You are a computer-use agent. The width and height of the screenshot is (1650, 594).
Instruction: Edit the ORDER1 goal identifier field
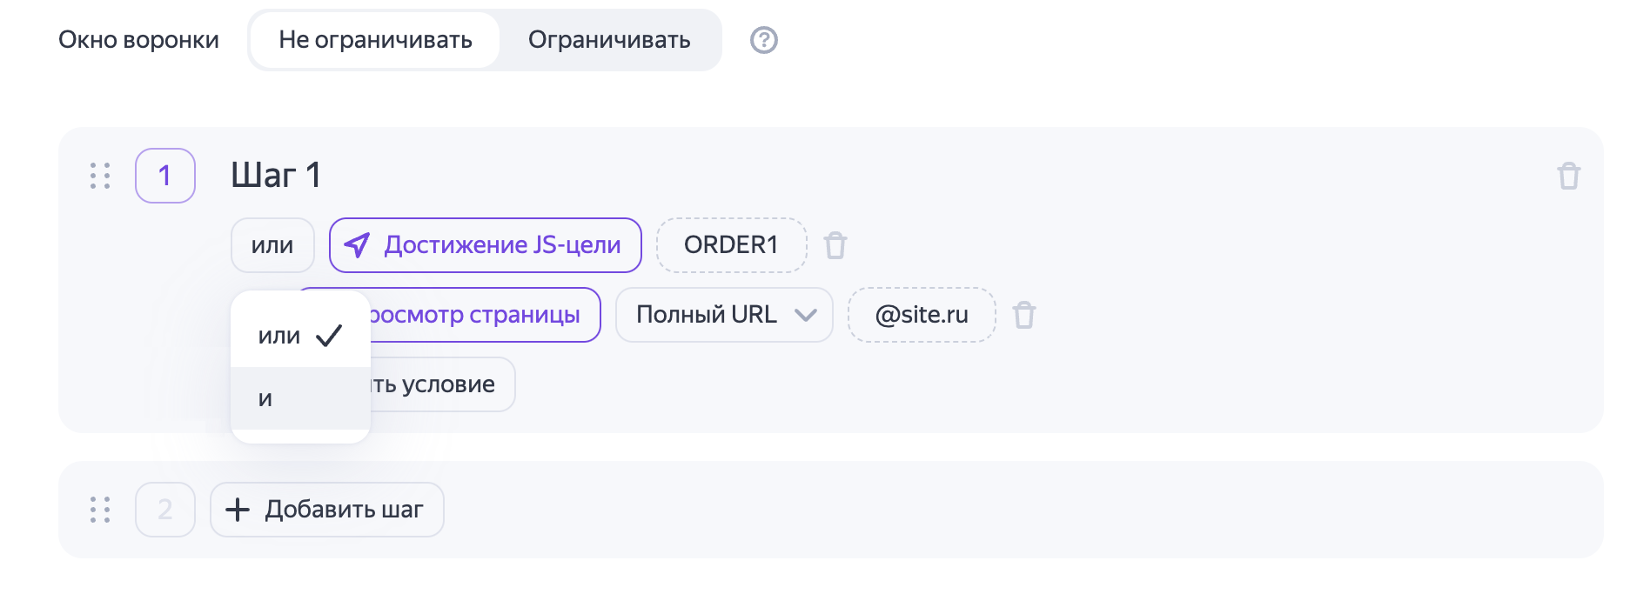pos(731,245)
